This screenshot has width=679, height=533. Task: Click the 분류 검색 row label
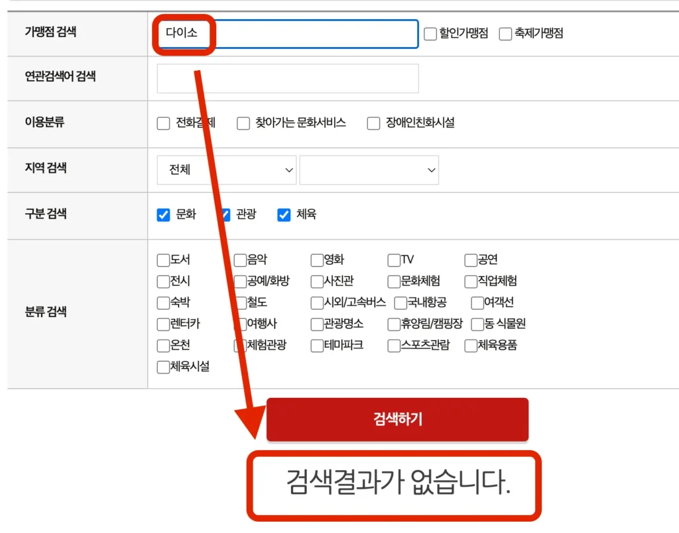click(x=46, y=312)
